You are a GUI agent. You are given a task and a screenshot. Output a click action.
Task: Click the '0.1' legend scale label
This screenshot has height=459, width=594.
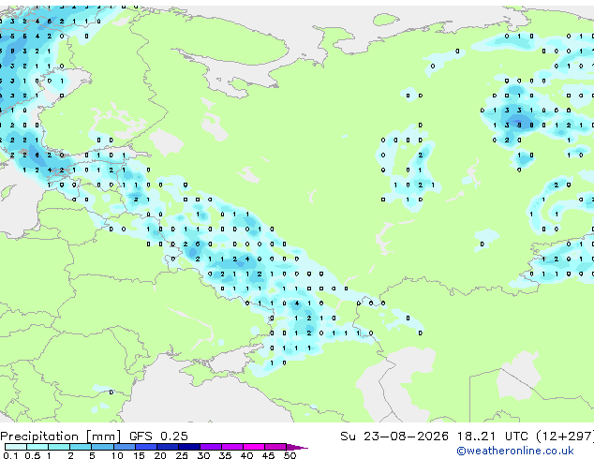coord(10,455)
